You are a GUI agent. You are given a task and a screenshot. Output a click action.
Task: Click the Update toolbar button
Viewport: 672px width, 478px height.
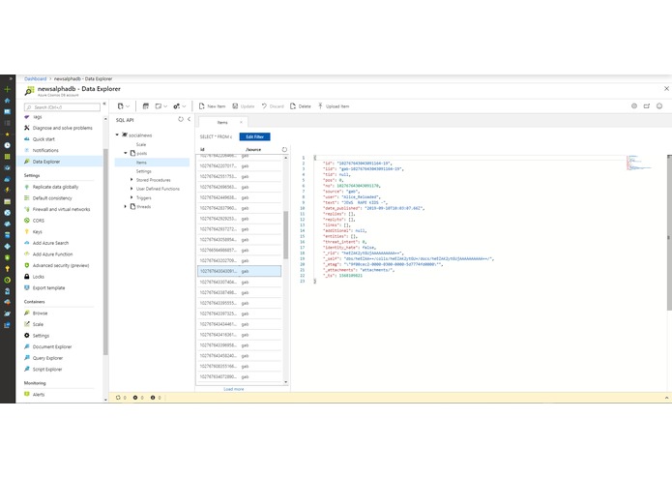coord(244,106)
